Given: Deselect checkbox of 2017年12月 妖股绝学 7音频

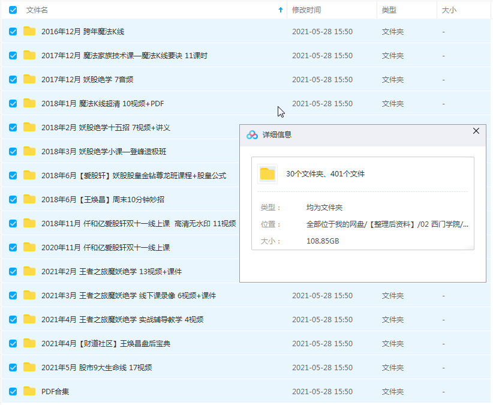Looking at the screenshot, I should click(x=12, y=79).
